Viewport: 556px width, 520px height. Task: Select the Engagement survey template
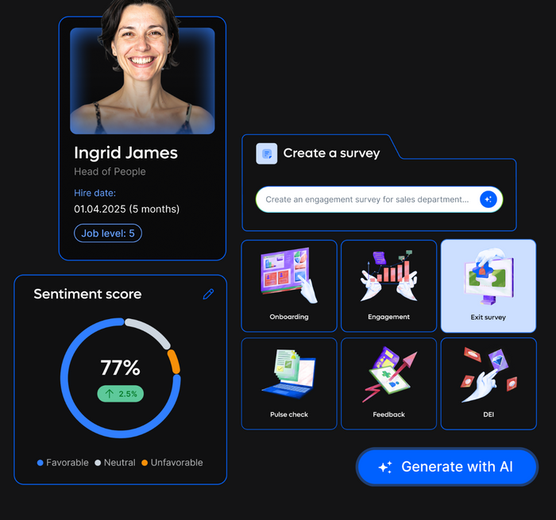pos(388,286)
